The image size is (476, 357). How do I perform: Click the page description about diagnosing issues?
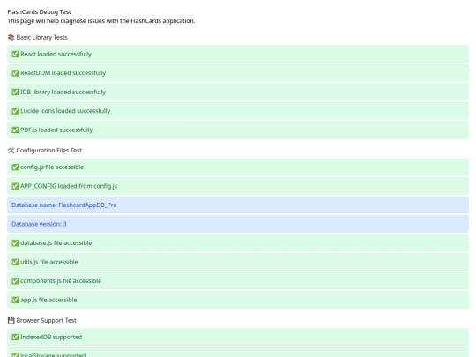point(101,21)
